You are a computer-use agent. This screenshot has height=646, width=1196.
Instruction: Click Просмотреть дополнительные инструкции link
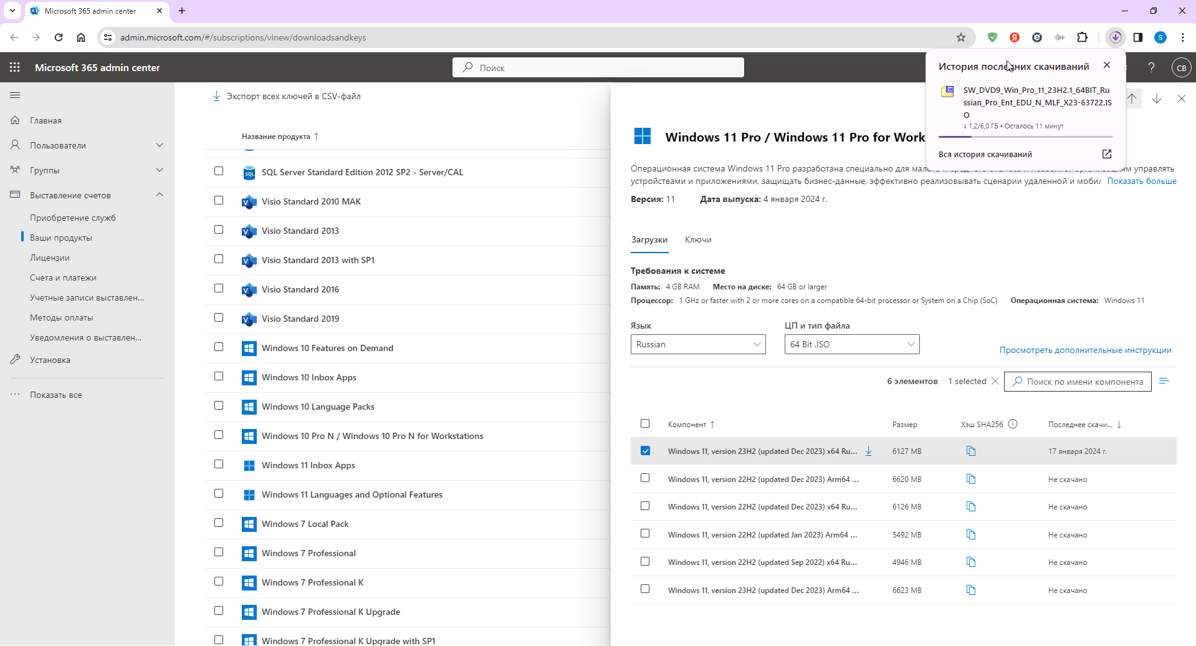pyautogui.click(x=1085, y=350)
